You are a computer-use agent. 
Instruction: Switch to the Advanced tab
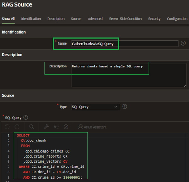pos(95,19)
